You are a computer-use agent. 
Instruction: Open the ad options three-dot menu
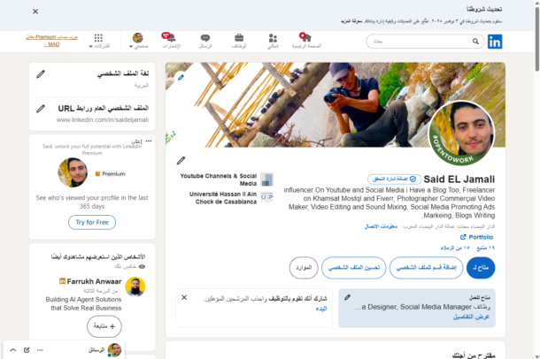click(x=149, y=141)
